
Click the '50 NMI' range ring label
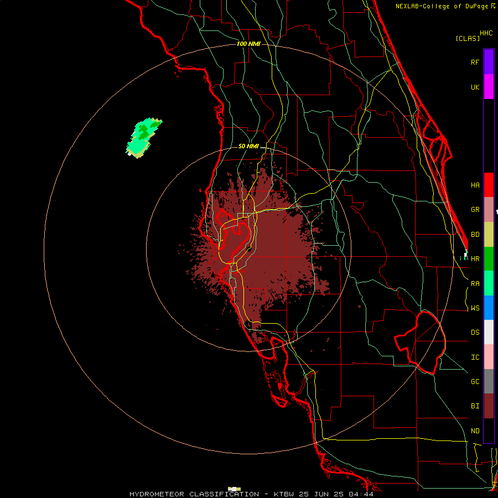(248, 147)
